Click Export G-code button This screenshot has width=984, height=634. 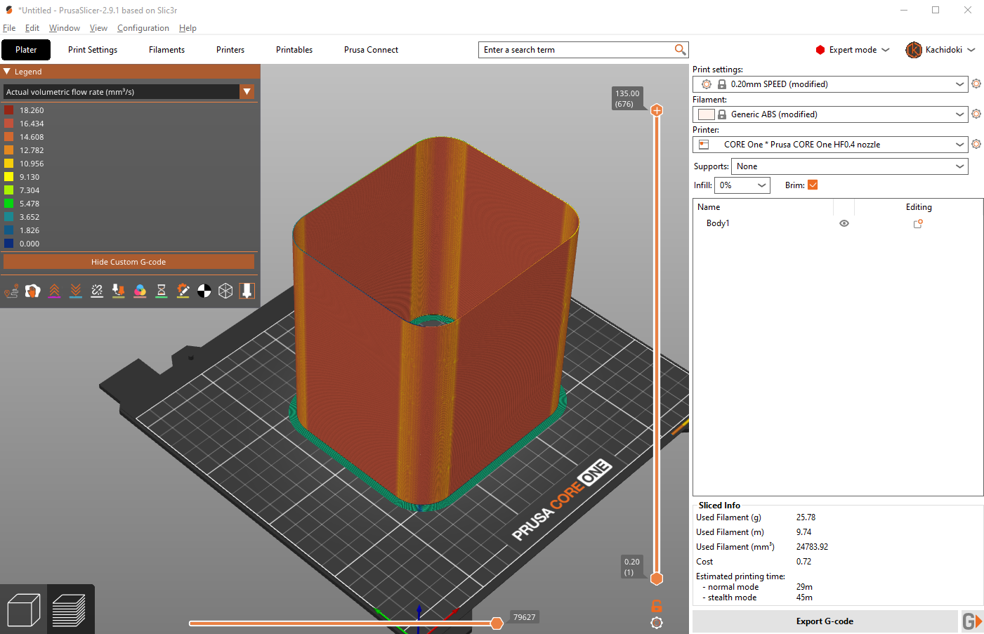point(825,621)
